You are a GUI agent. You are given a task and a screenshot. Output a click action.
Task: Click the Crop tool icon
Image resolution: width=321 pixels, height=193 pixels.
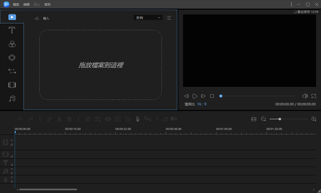pos(88,119)
